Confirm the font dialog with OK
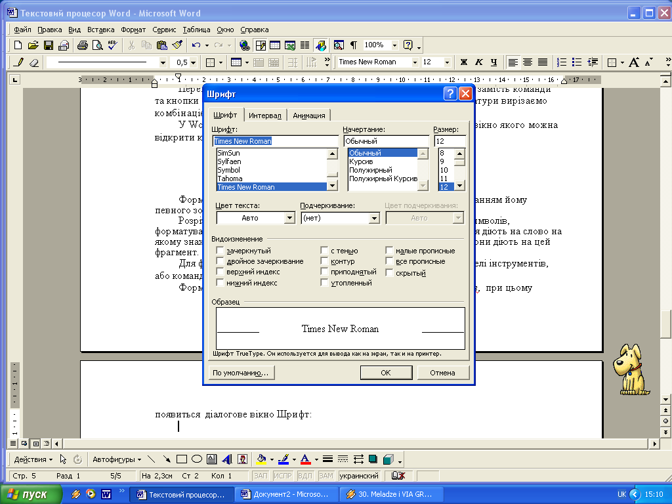Viewport: 672px width, 504px height. point(386,373)
